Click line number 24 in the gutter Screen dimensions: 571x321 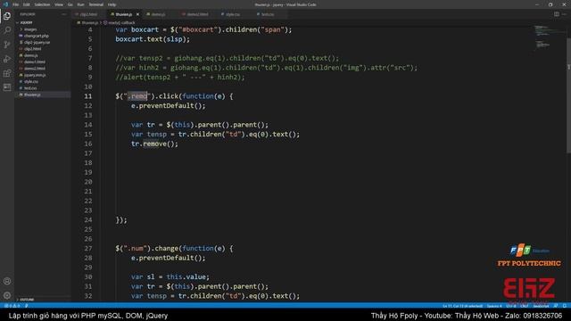point(88,220)
